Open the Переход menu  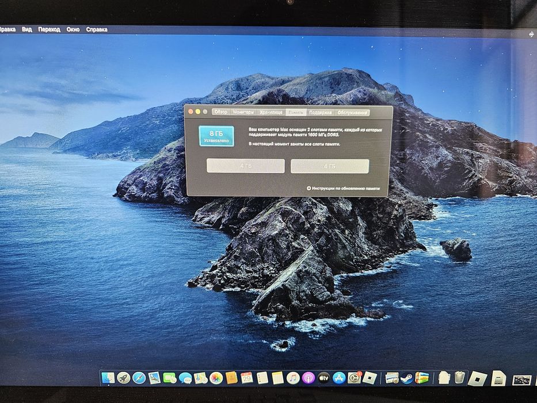point(49,29)
